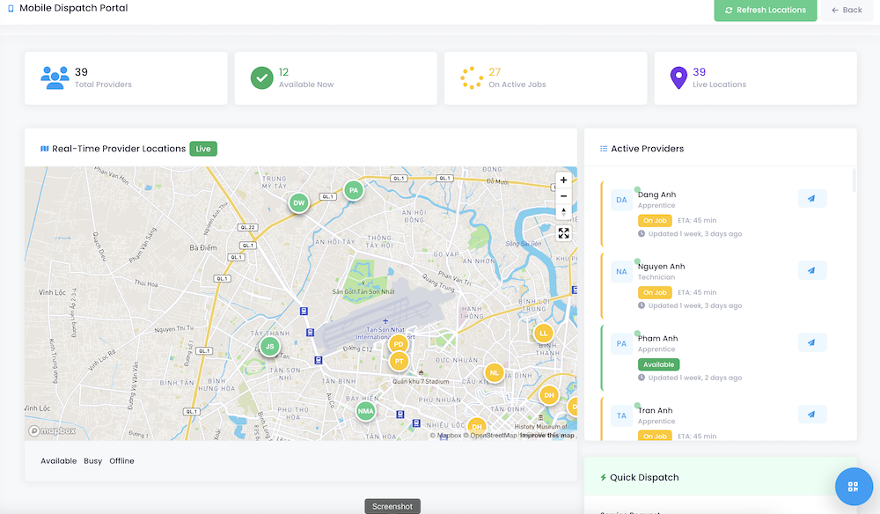Click the On Active Jobs spinner icon
The image size is (880, 514).
point(470,77)
